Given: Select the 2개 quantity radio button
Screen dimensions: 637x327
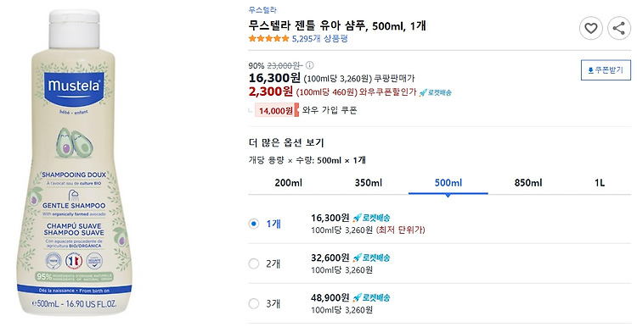Looking at the screenshot, I should click(x=253, y=263).
